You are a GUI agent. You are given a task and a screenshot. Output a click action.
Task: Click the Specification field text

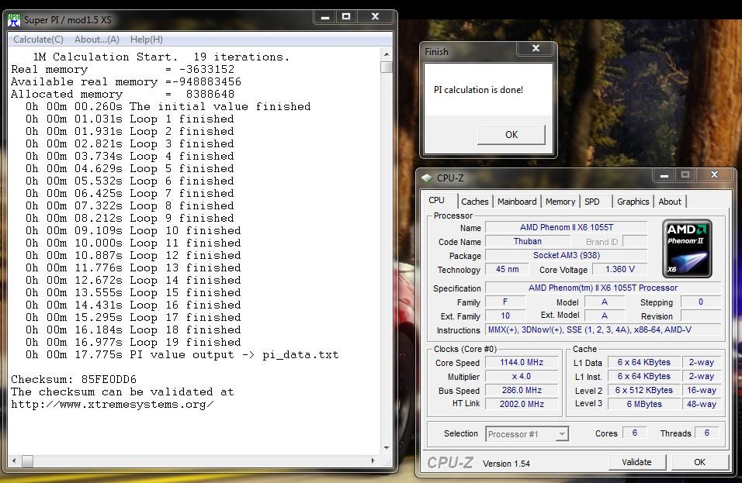click(x=603, y=288)
